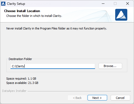The image size is (134, 104).
Task: Click the 'Clarity Setup' window title
Action: tap(16, 4)
